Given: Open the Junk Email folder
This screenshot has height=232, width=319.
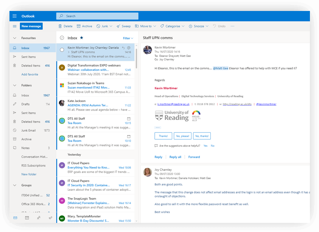Looking at the screenshot, I should pyautogui.click(x=33, y=130).
